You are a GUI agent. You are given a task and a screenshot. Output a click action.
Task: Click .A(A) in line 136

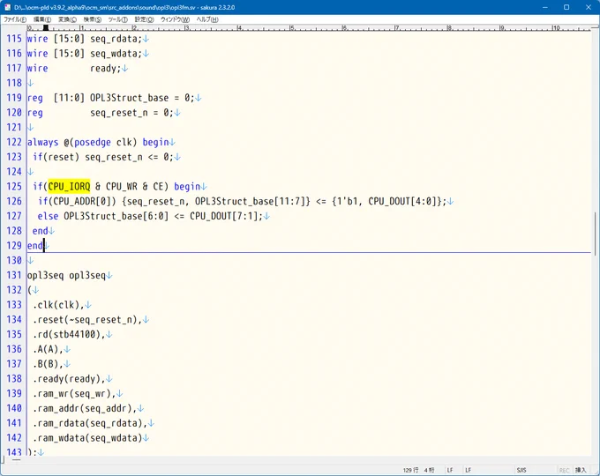click(45, 349)
